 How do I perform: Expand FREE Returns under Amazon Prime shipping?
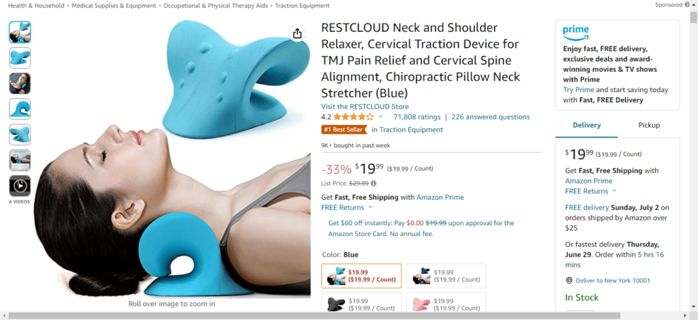point(347,207)
